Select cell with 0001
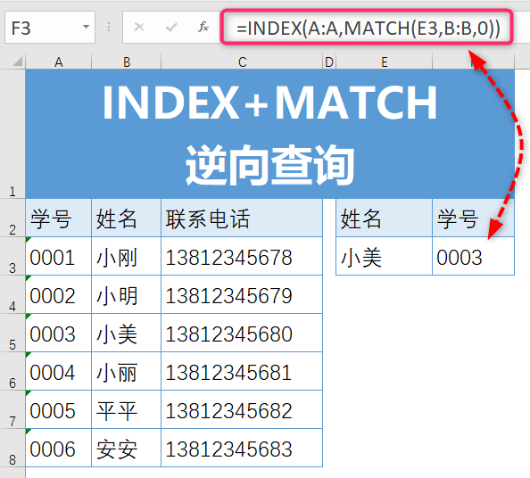 59,256
